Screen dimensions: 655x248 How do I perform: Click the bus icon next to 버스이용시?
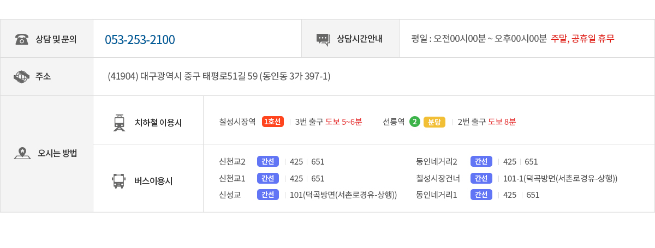pos(118,181)
